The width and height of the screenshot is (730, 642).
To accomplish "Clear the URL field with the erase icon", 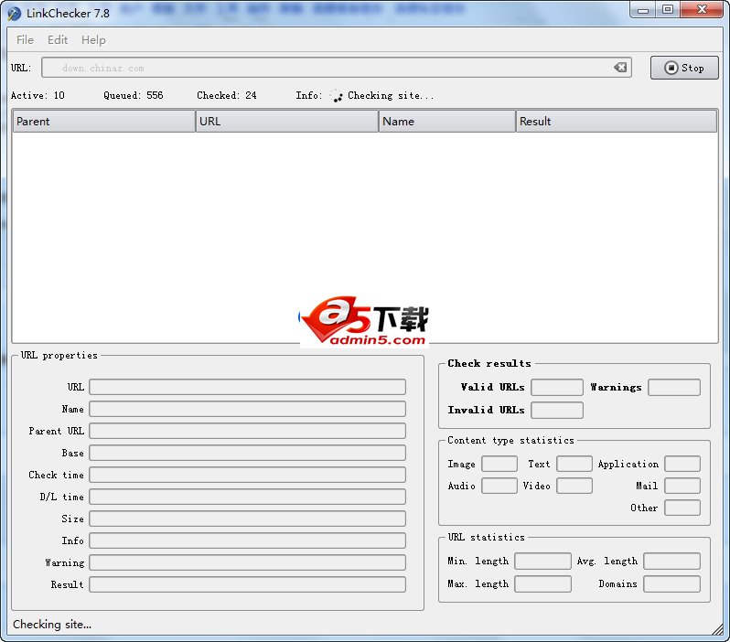I will tap(620, 68).
